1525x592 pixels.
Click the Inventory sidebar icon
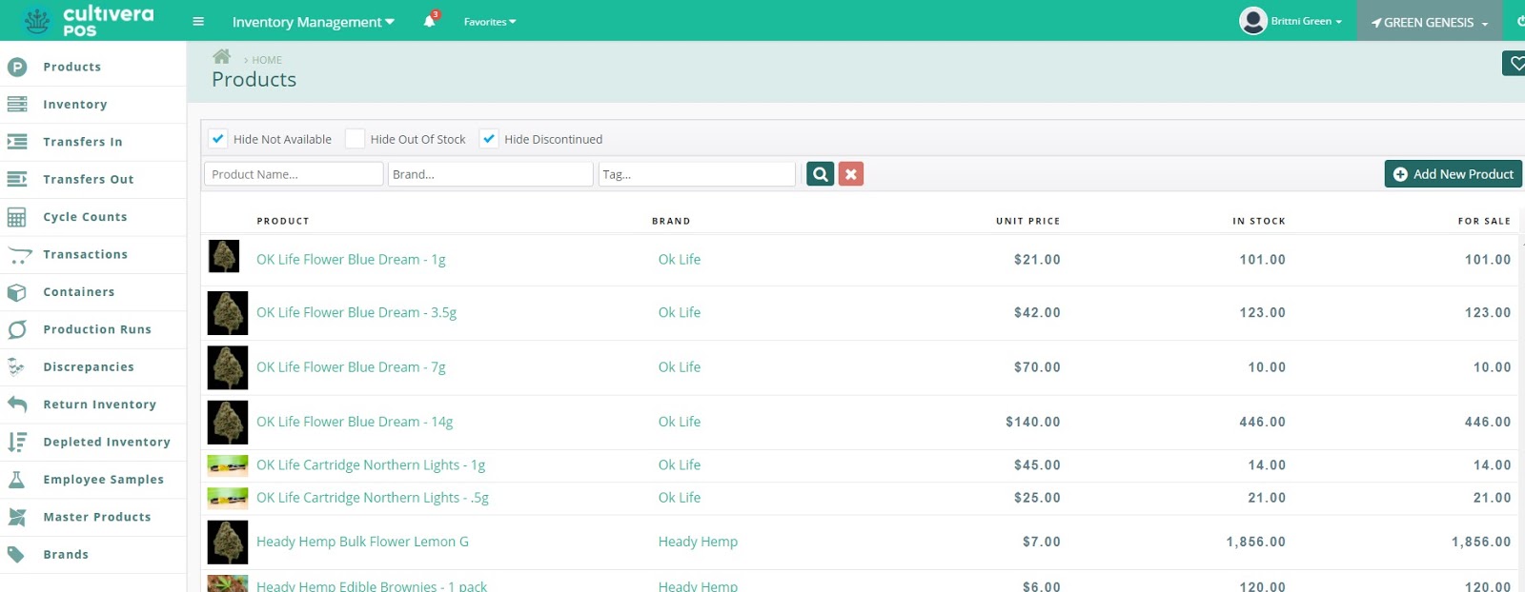(x=16, y=104)
